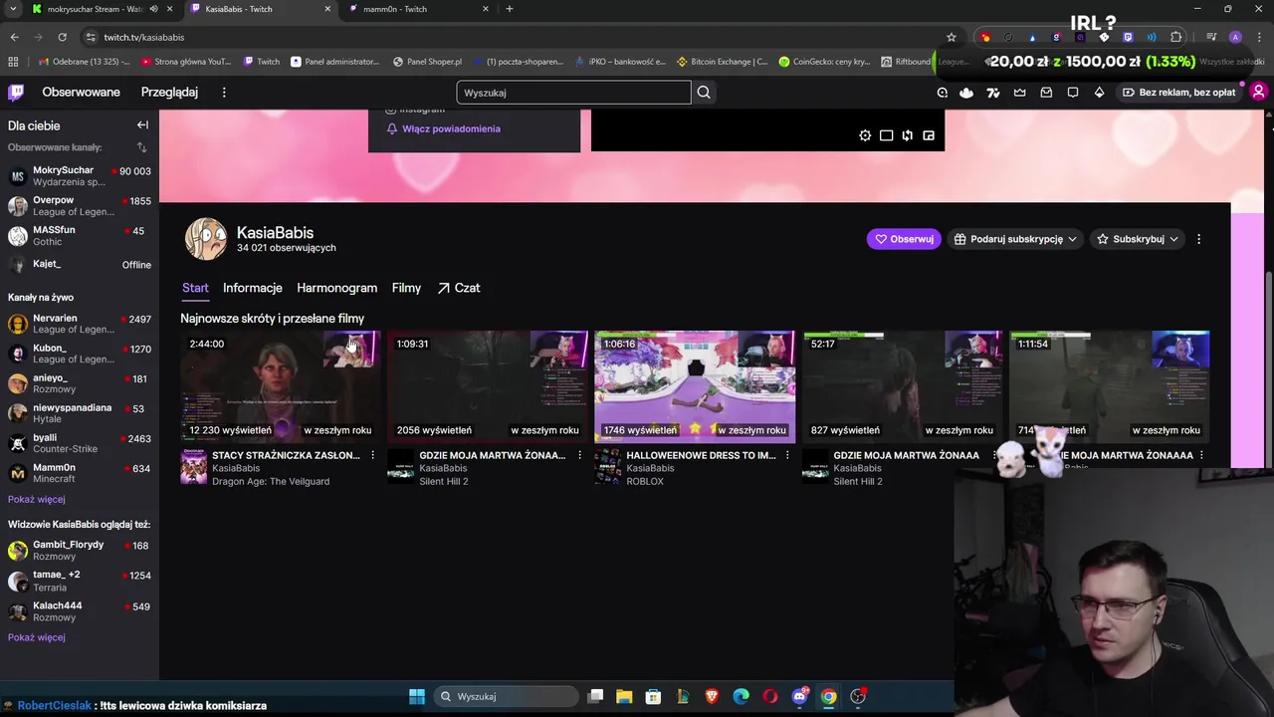The image size is (1274, 717).
Task: Click the player clip/refresh arrows icon
Action: click(907, 135)
